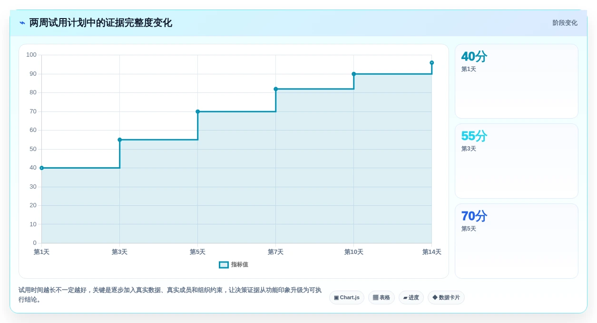This screenshot has height=323, width=597.
Task: Select the 数据卡片 tag
Action: (x=446, y=298)
